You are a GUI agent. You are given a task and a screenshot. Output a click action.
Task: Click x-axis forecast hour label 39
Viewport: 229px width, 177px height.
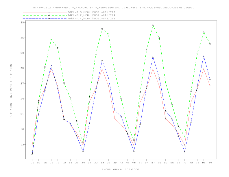(x=115, y=163)
